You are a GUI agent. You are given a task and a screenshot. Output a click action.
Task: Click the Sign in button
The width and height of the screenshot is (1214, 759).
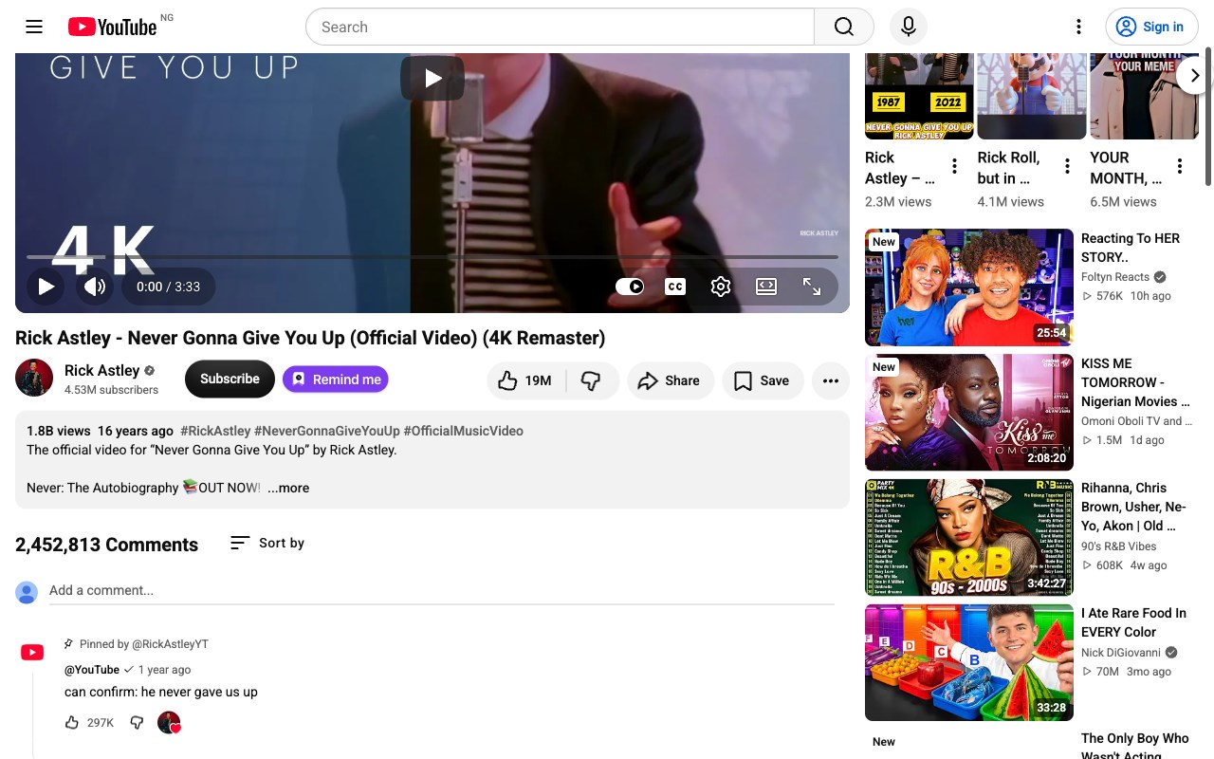[1151, 27]
